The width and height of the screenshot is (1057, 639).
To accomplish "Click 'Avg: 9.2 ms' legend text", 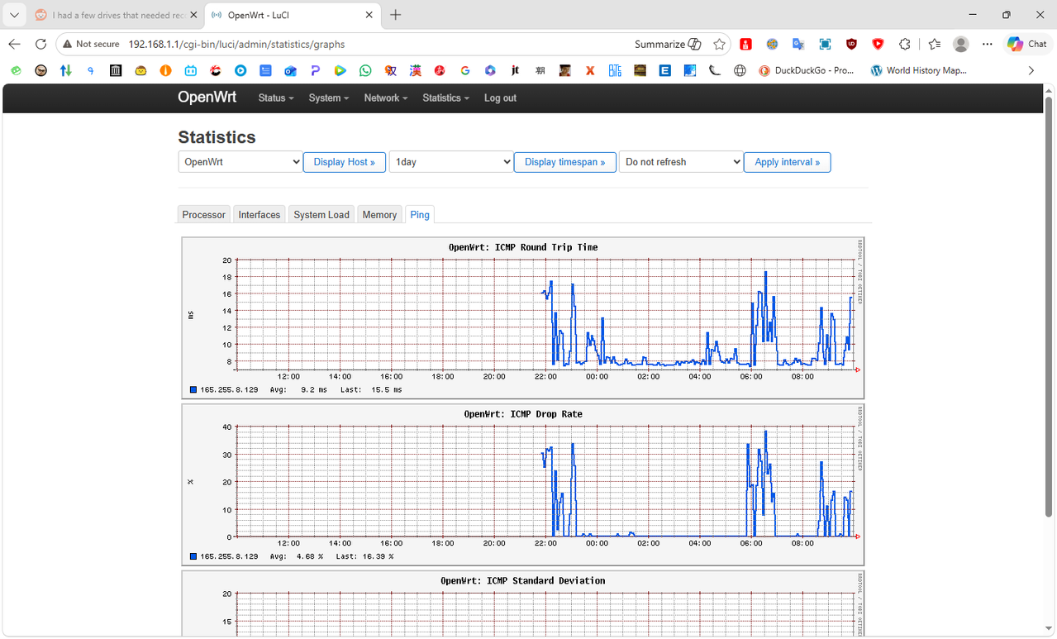I will 299,389.
